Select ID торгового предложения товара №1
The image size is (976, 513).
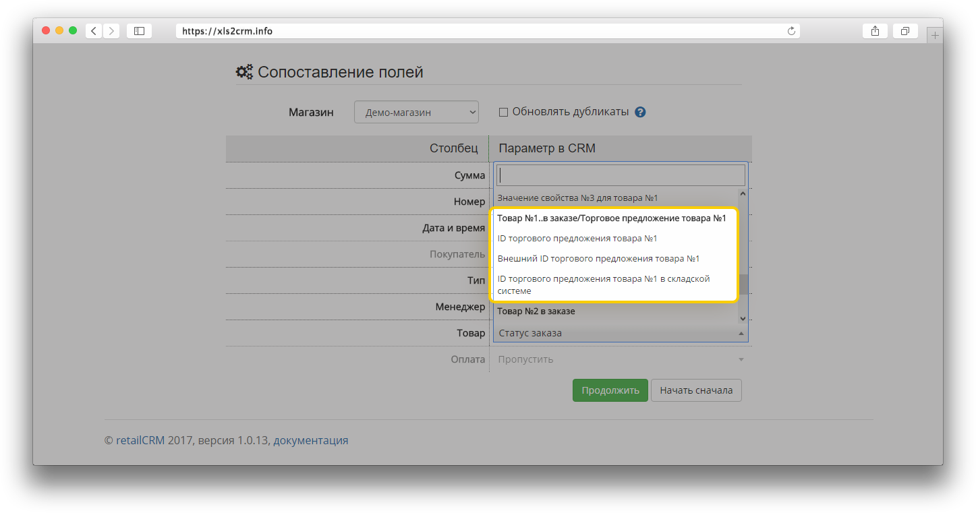(x=577, y=239)
